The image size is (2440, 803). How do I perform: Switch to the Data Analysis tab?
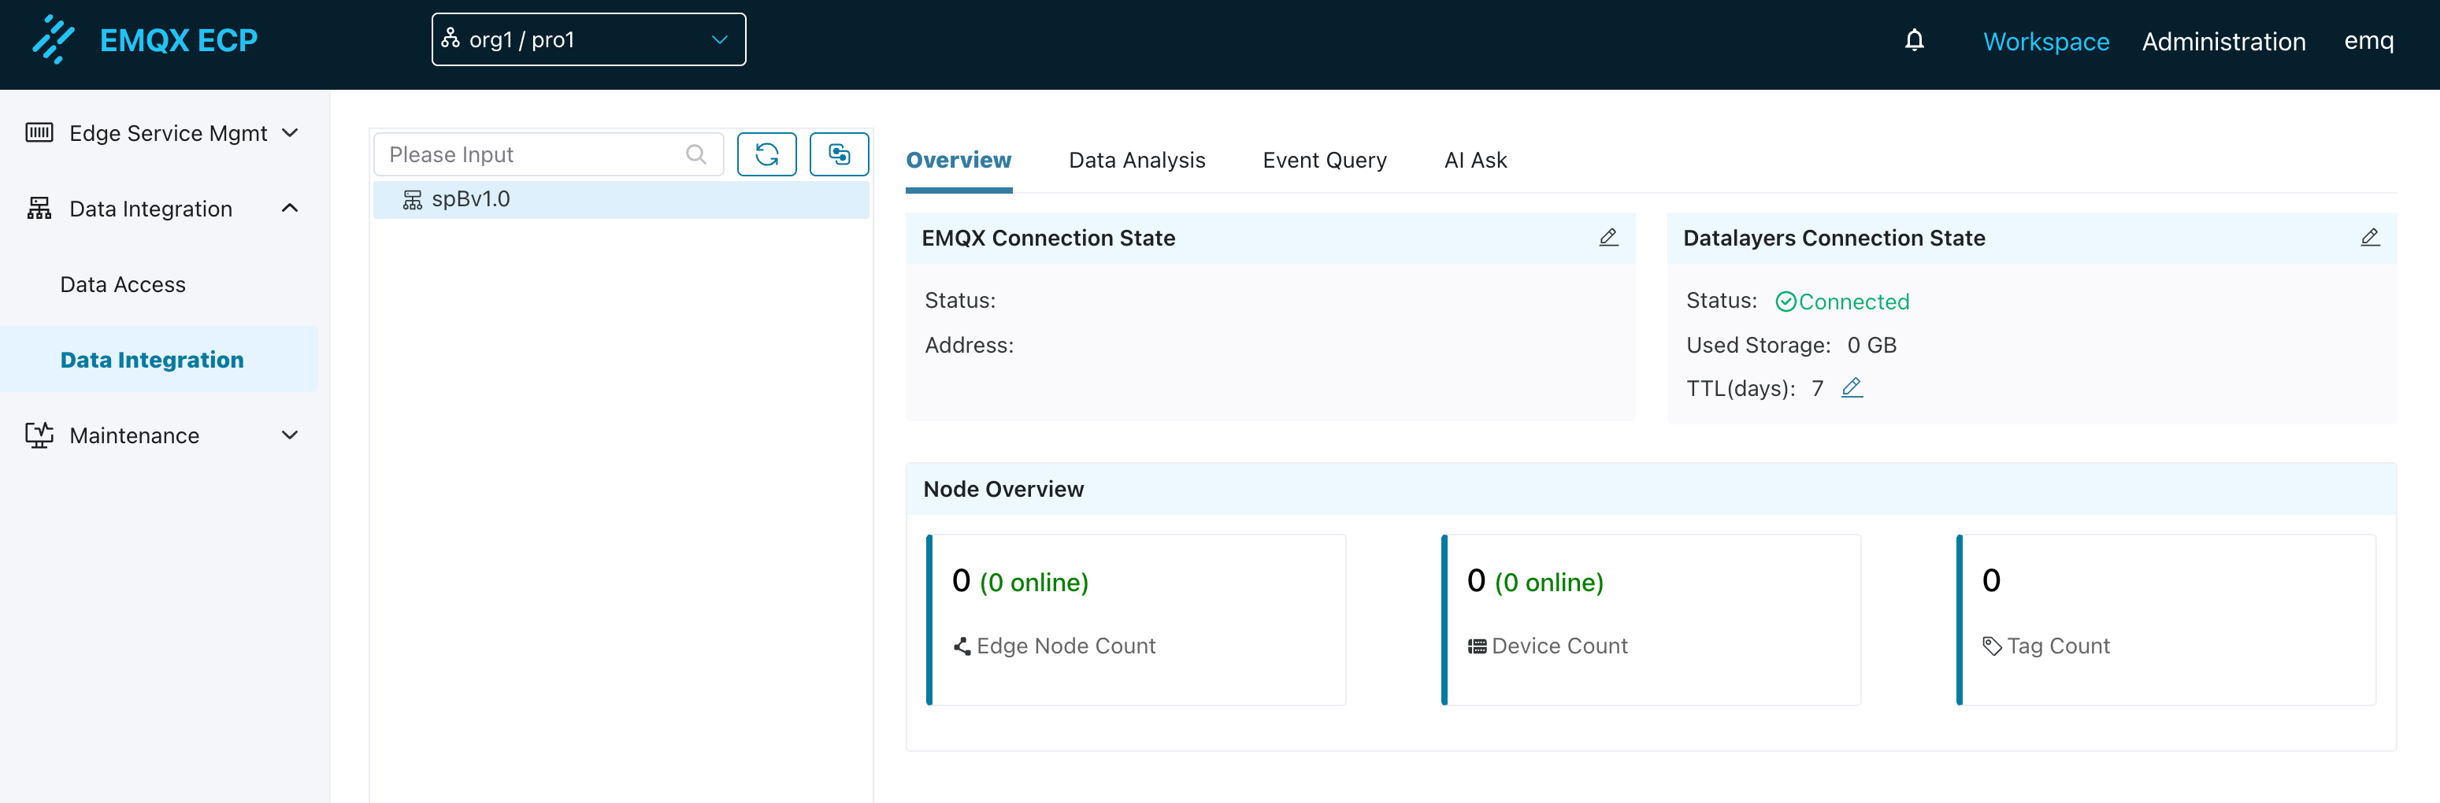(x=1136, y=160)
